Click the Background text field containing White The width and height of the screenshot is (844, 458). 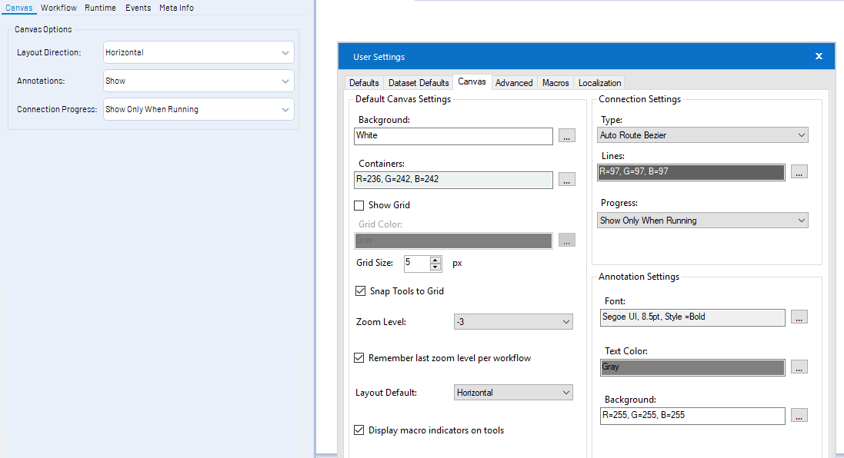[x=452, y=136]
